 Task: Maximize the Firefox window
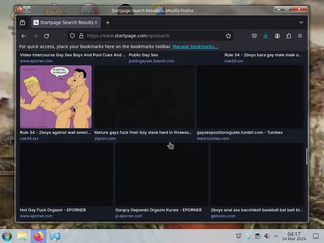click(x=287, y=9)
